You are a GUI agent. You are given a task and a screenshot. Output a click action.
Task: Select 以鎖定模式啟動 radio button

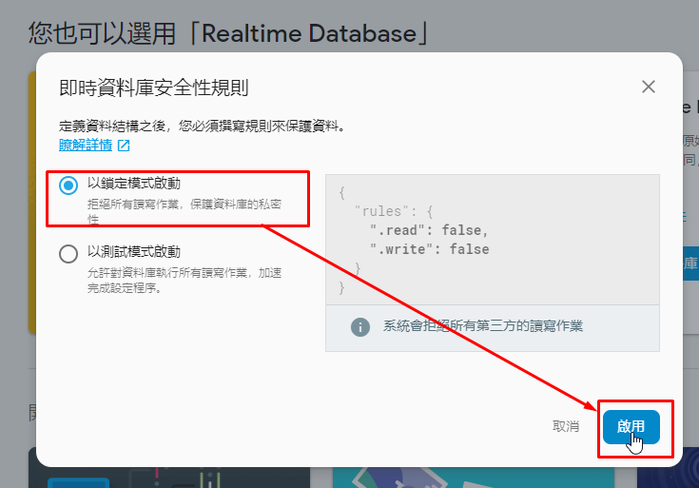[68, 185]
